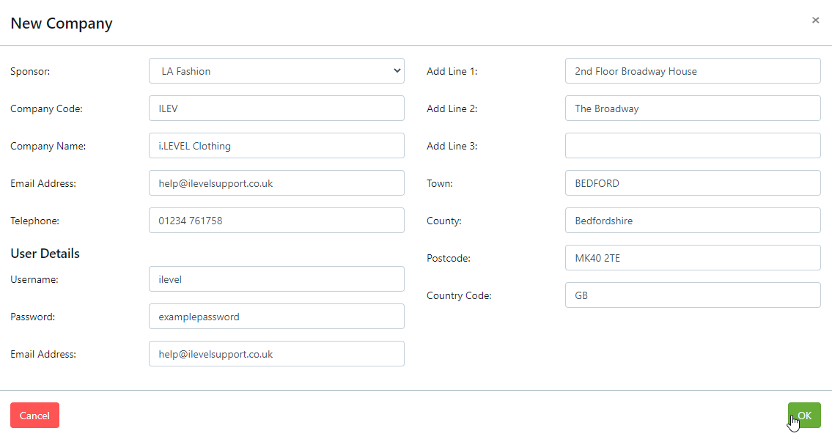This screenshot has width=832, height=439.
Task: Select the Postcode field MK40 2TE
Action: (x=693, y=258)
